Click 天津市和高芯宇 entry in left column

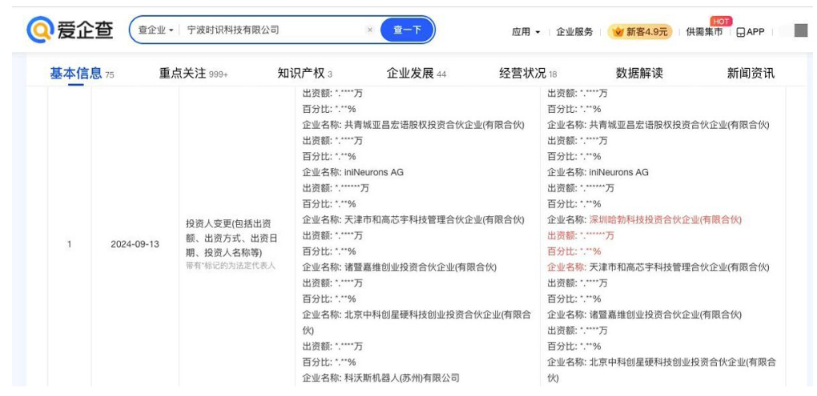[x=435, y=219]
